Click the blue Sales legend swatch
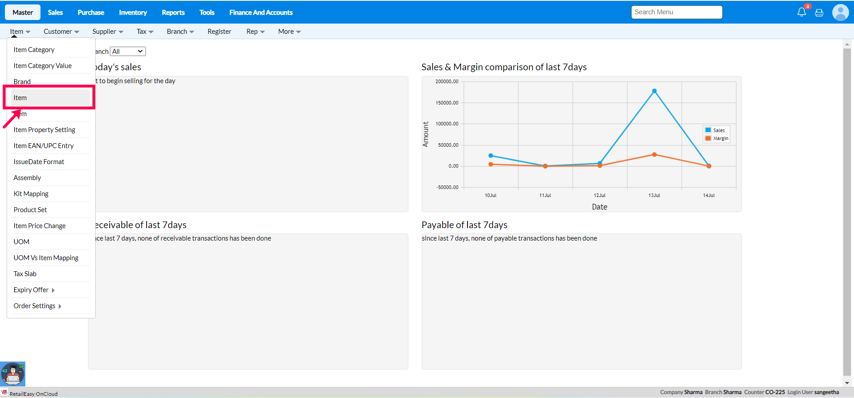This screenshot has height=398, width=854. point(708,130)
